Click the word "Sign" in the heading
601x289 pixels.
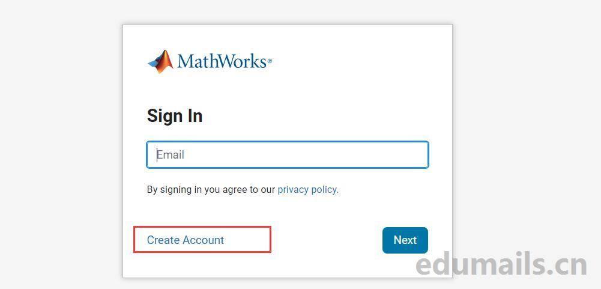[x=162, y=116]
